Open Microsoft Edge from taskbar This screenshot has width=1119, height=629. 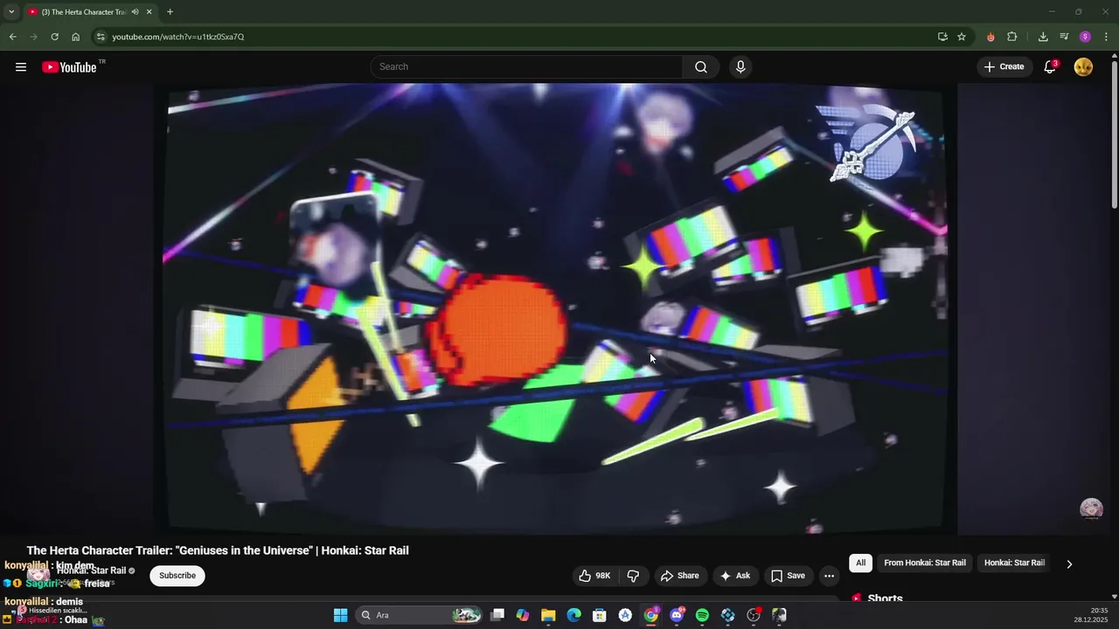(573, 615)
